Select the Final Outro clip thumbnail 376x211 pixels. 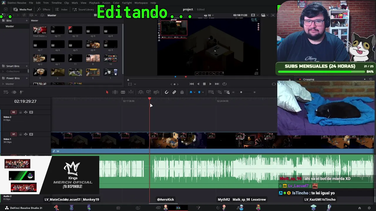(x=40, y=30)
